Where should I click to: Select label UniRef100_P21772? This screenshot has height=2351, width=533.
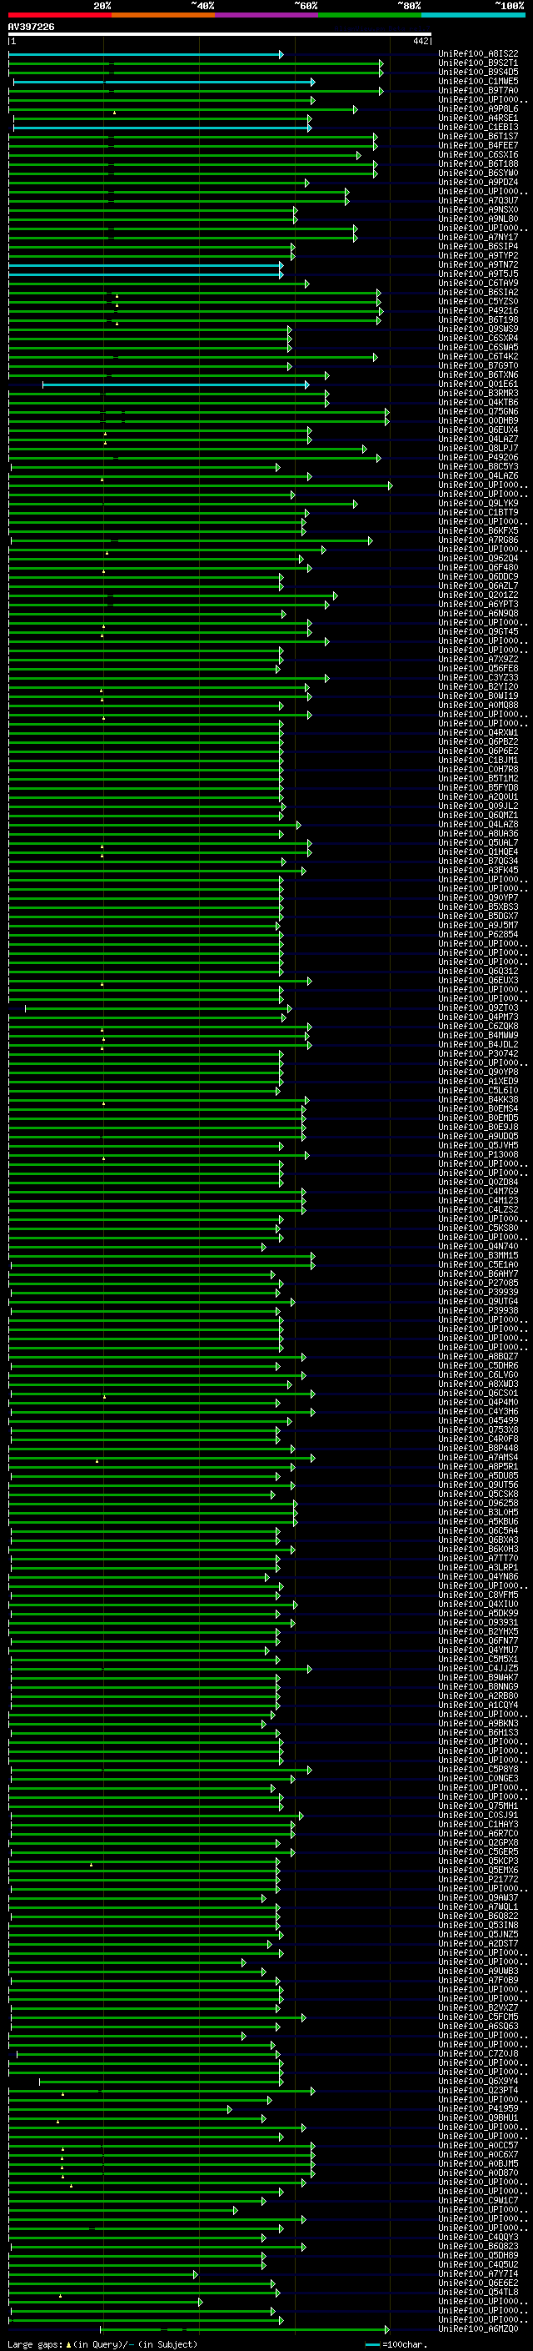(x=478, y=1880)
